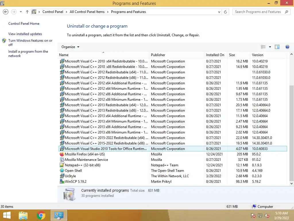The image size is (294, 221).
Task: Open the recent locations dropdown arrow
Action: [21, 12]
